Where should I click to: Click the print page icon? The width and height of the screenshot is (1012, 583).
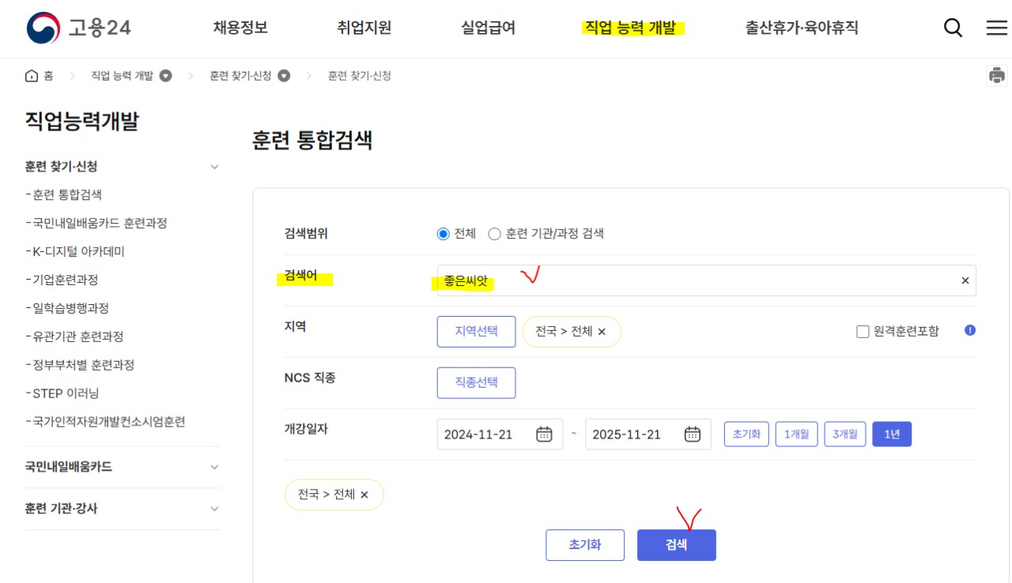click(997, 76)
